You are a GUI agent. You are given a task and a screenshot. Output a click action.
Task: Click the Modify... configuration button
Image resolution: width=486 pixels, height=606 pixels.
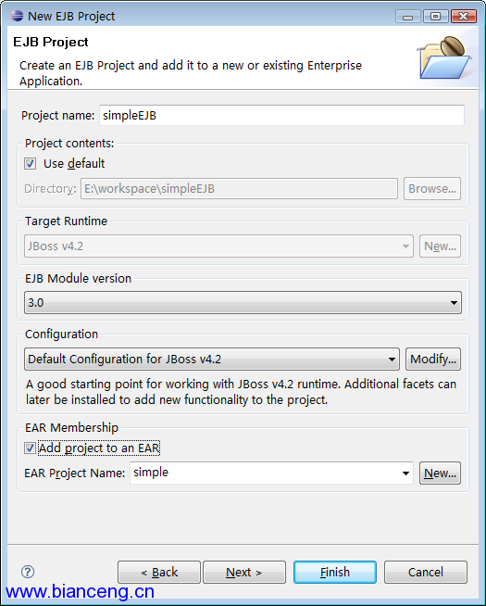coord(433,359)
